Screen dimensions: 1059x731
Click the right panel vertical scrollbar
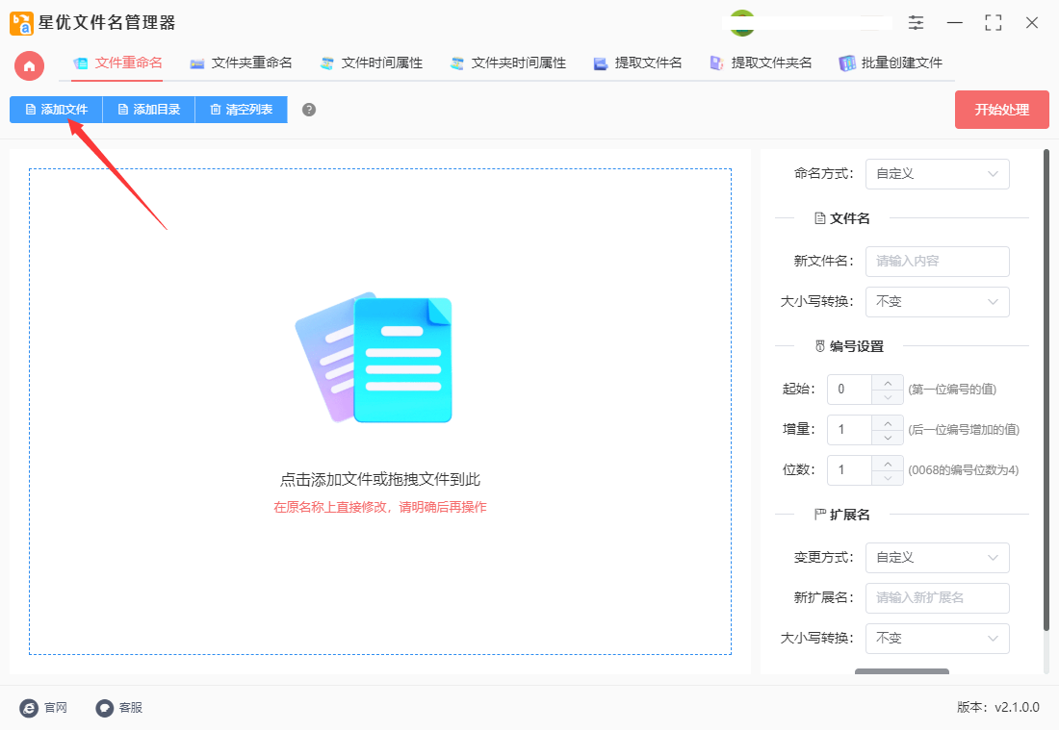[x=1046, y=391]
